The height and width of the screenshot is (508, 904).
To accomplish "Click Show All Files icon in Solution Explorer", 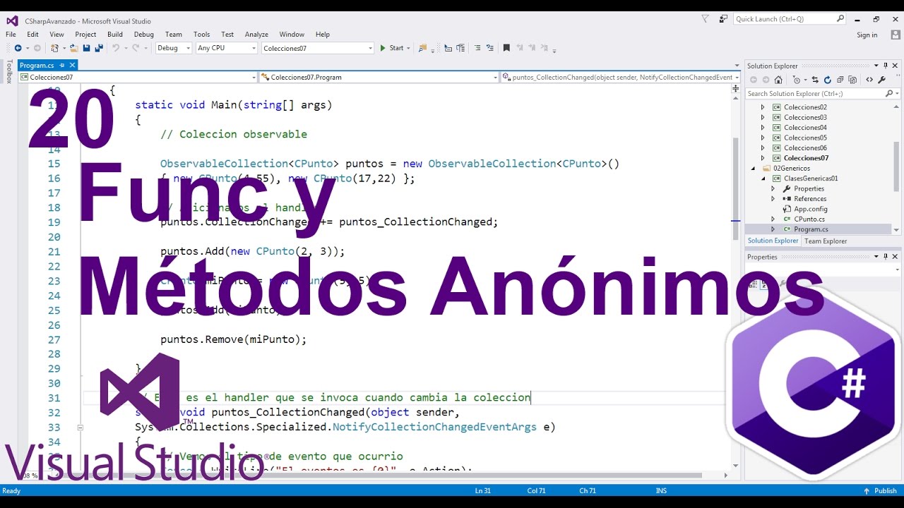I will [x=852, y=80].
